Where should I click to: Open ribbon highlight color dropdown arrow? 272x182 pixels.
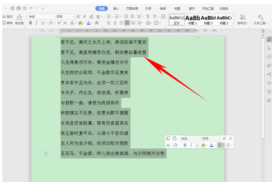(x=84, y=23)
